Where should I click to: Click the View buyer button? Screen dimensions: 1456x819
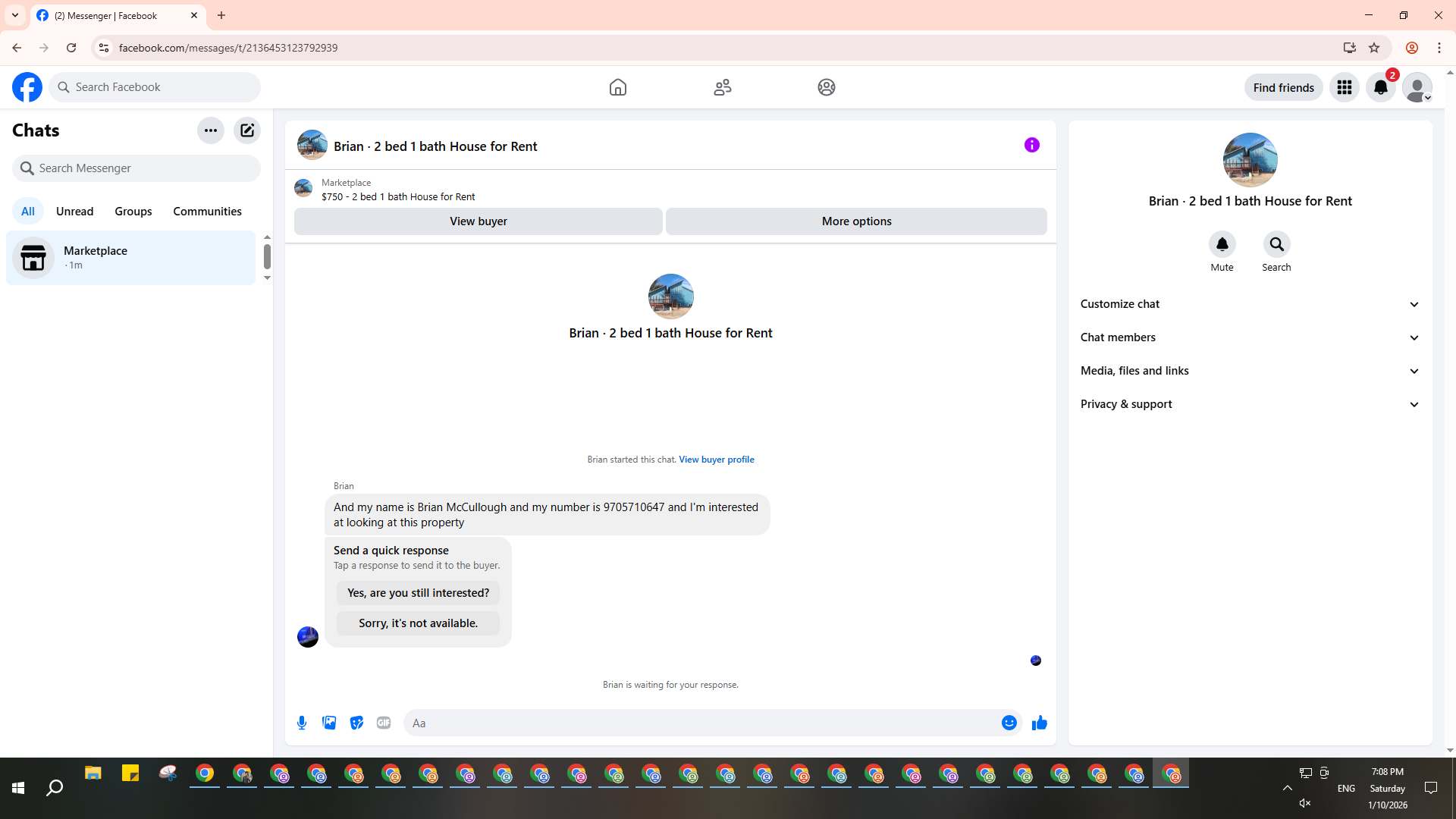click(x=478, y=221)
